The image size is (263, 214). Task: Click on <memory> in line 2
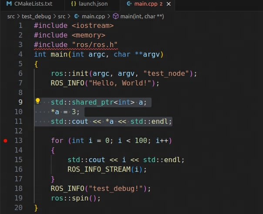(x=88, y=35)
